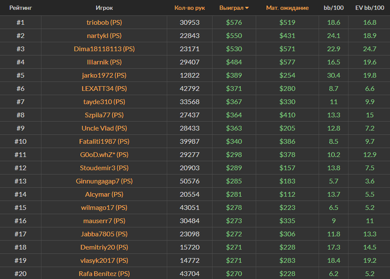Screen dimensions: 390x279
Task: Select tayde310 (PS) player
Action: [x=104, y=102]
